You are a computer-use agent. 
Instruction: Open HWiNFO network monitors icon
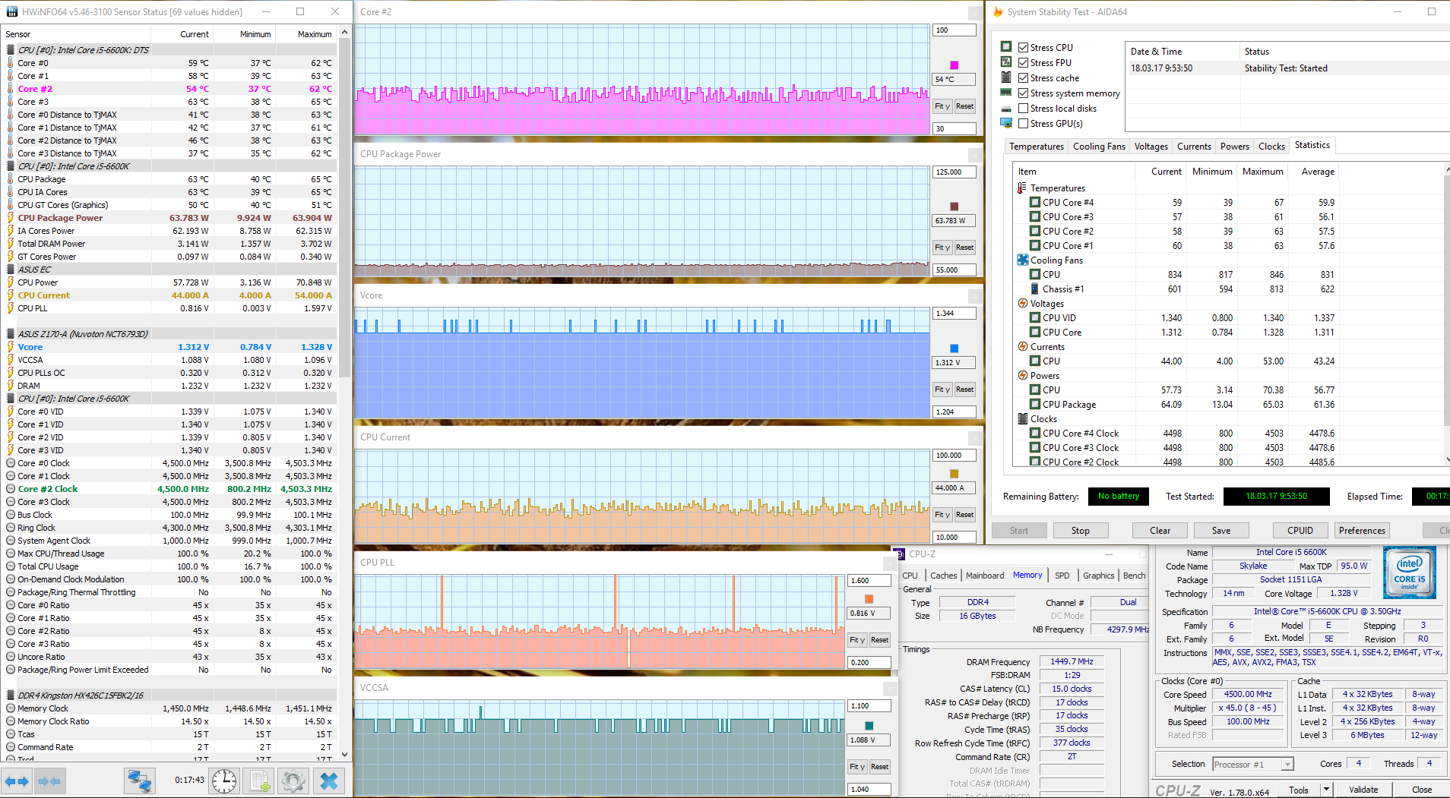pos(140,781)
